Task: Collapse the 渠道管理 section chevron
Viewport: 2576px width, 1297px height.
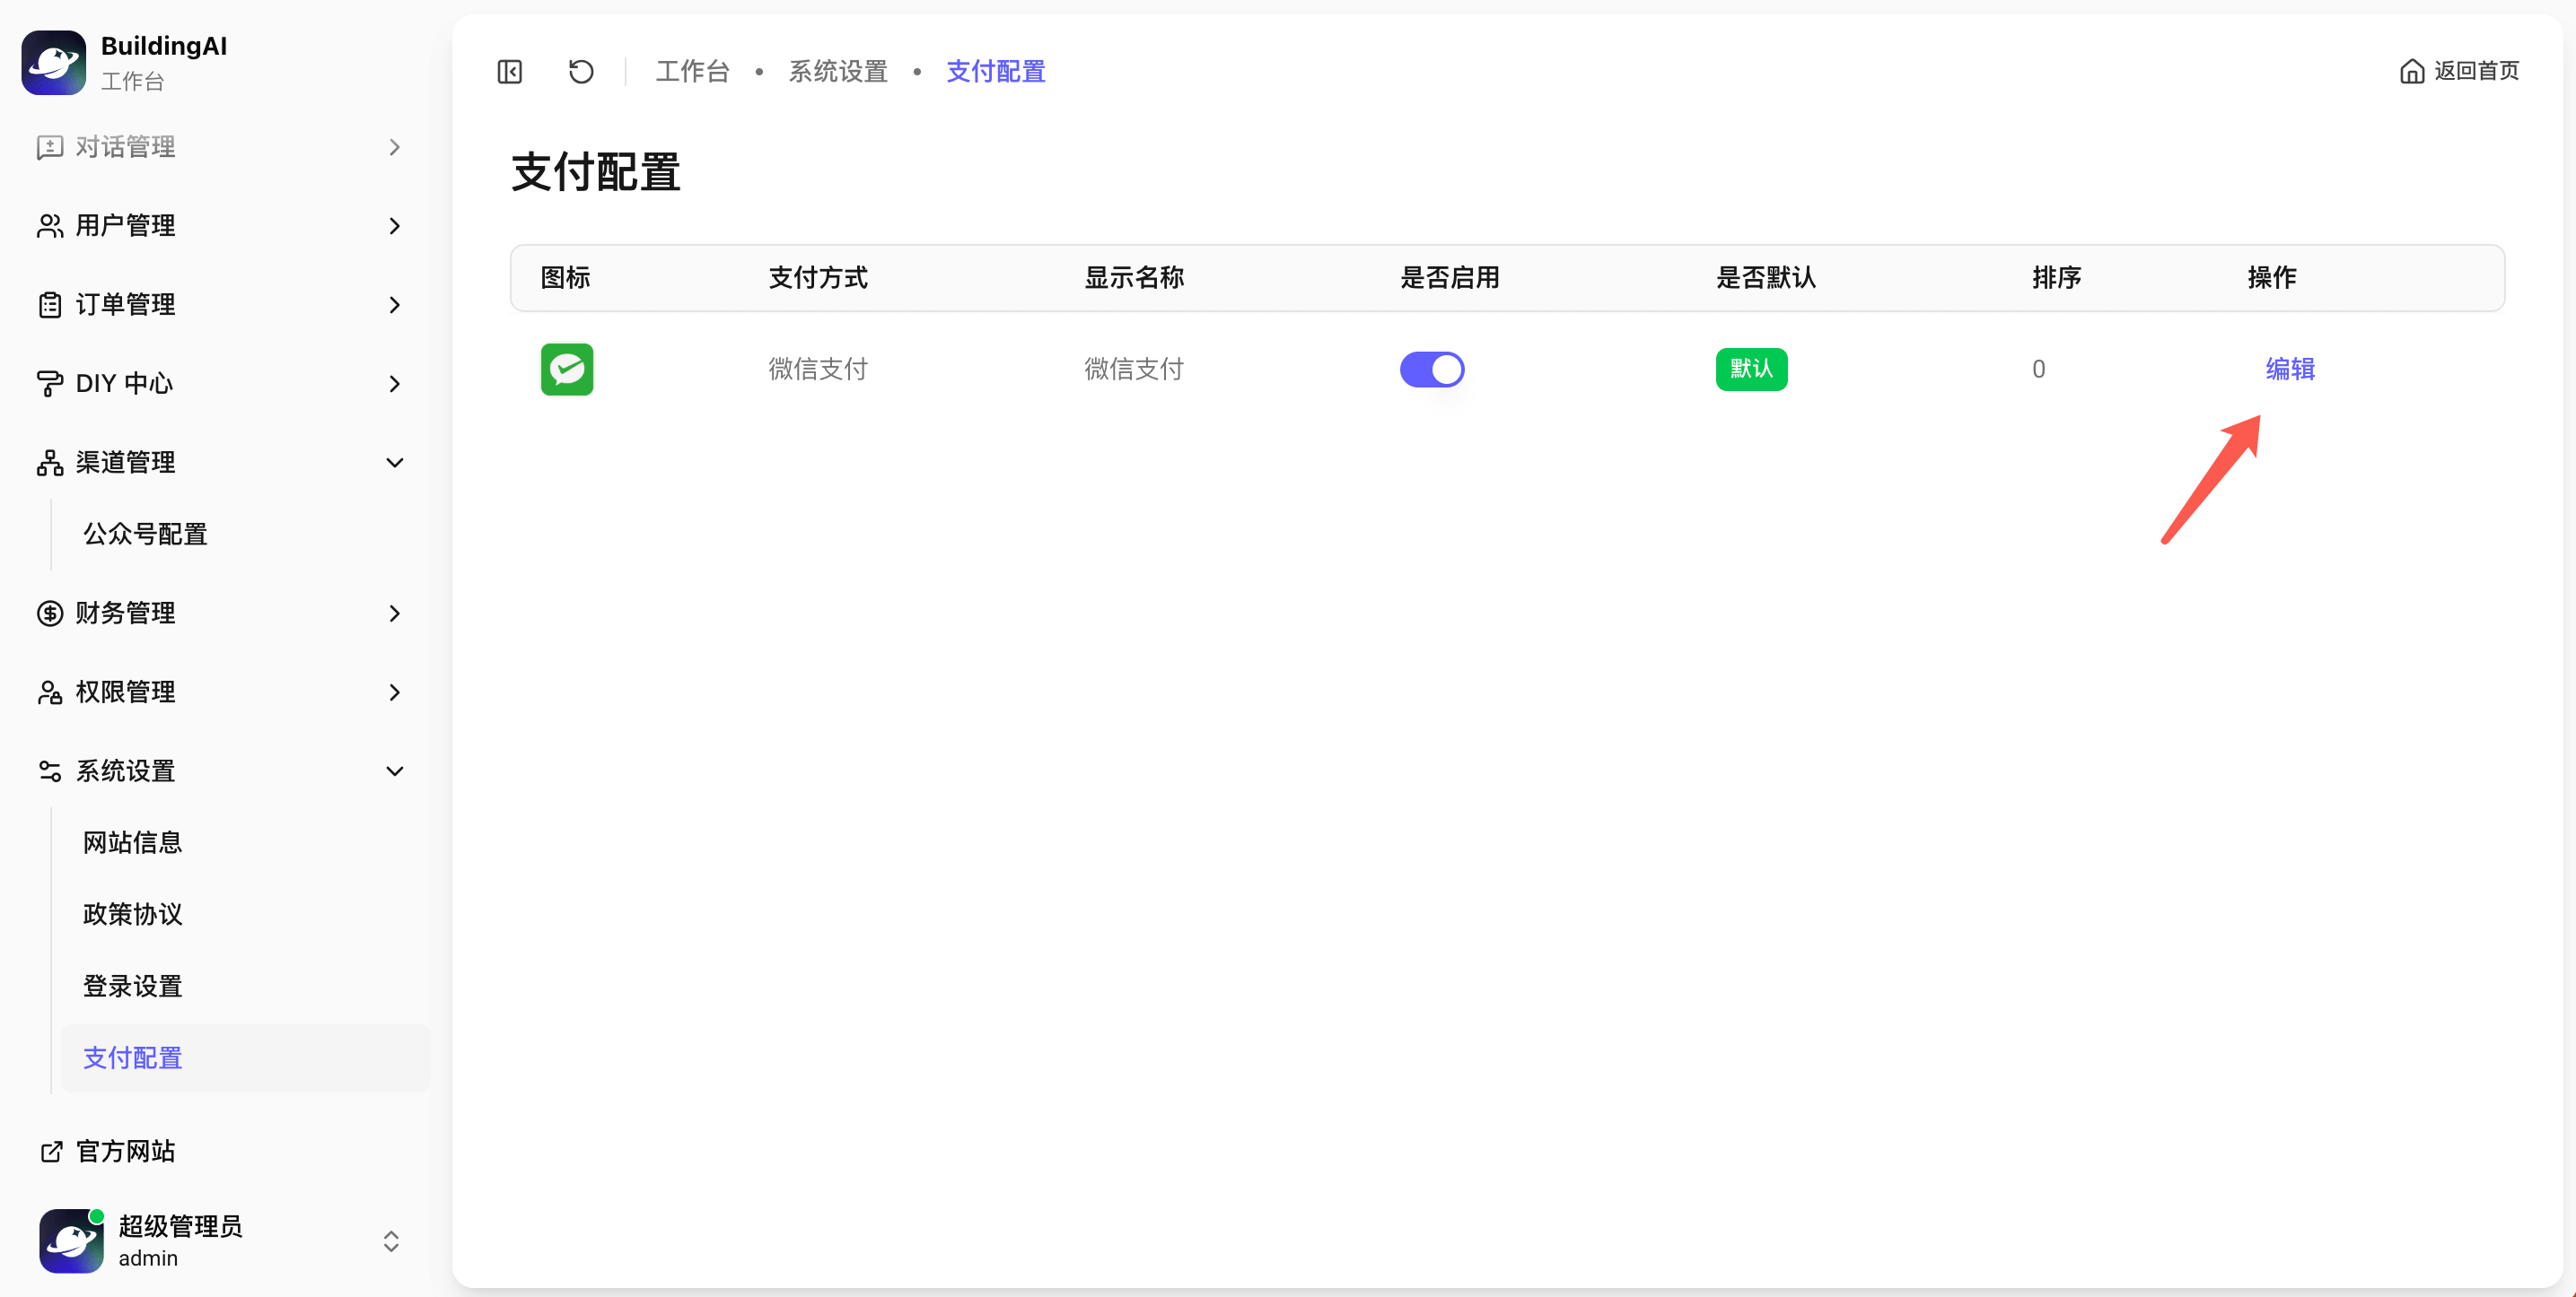Action: 394,463
